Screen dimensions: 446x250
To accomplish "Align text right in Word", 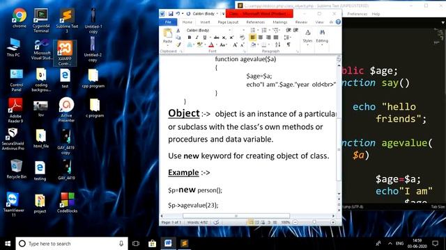I will (x=268, y=37).
